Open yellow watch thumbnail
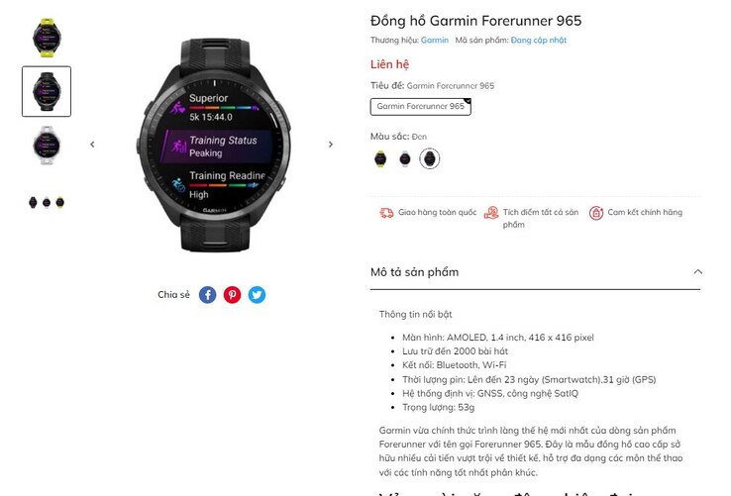The width and height of the screenshot is (731, 496). (x=47, y=38)
